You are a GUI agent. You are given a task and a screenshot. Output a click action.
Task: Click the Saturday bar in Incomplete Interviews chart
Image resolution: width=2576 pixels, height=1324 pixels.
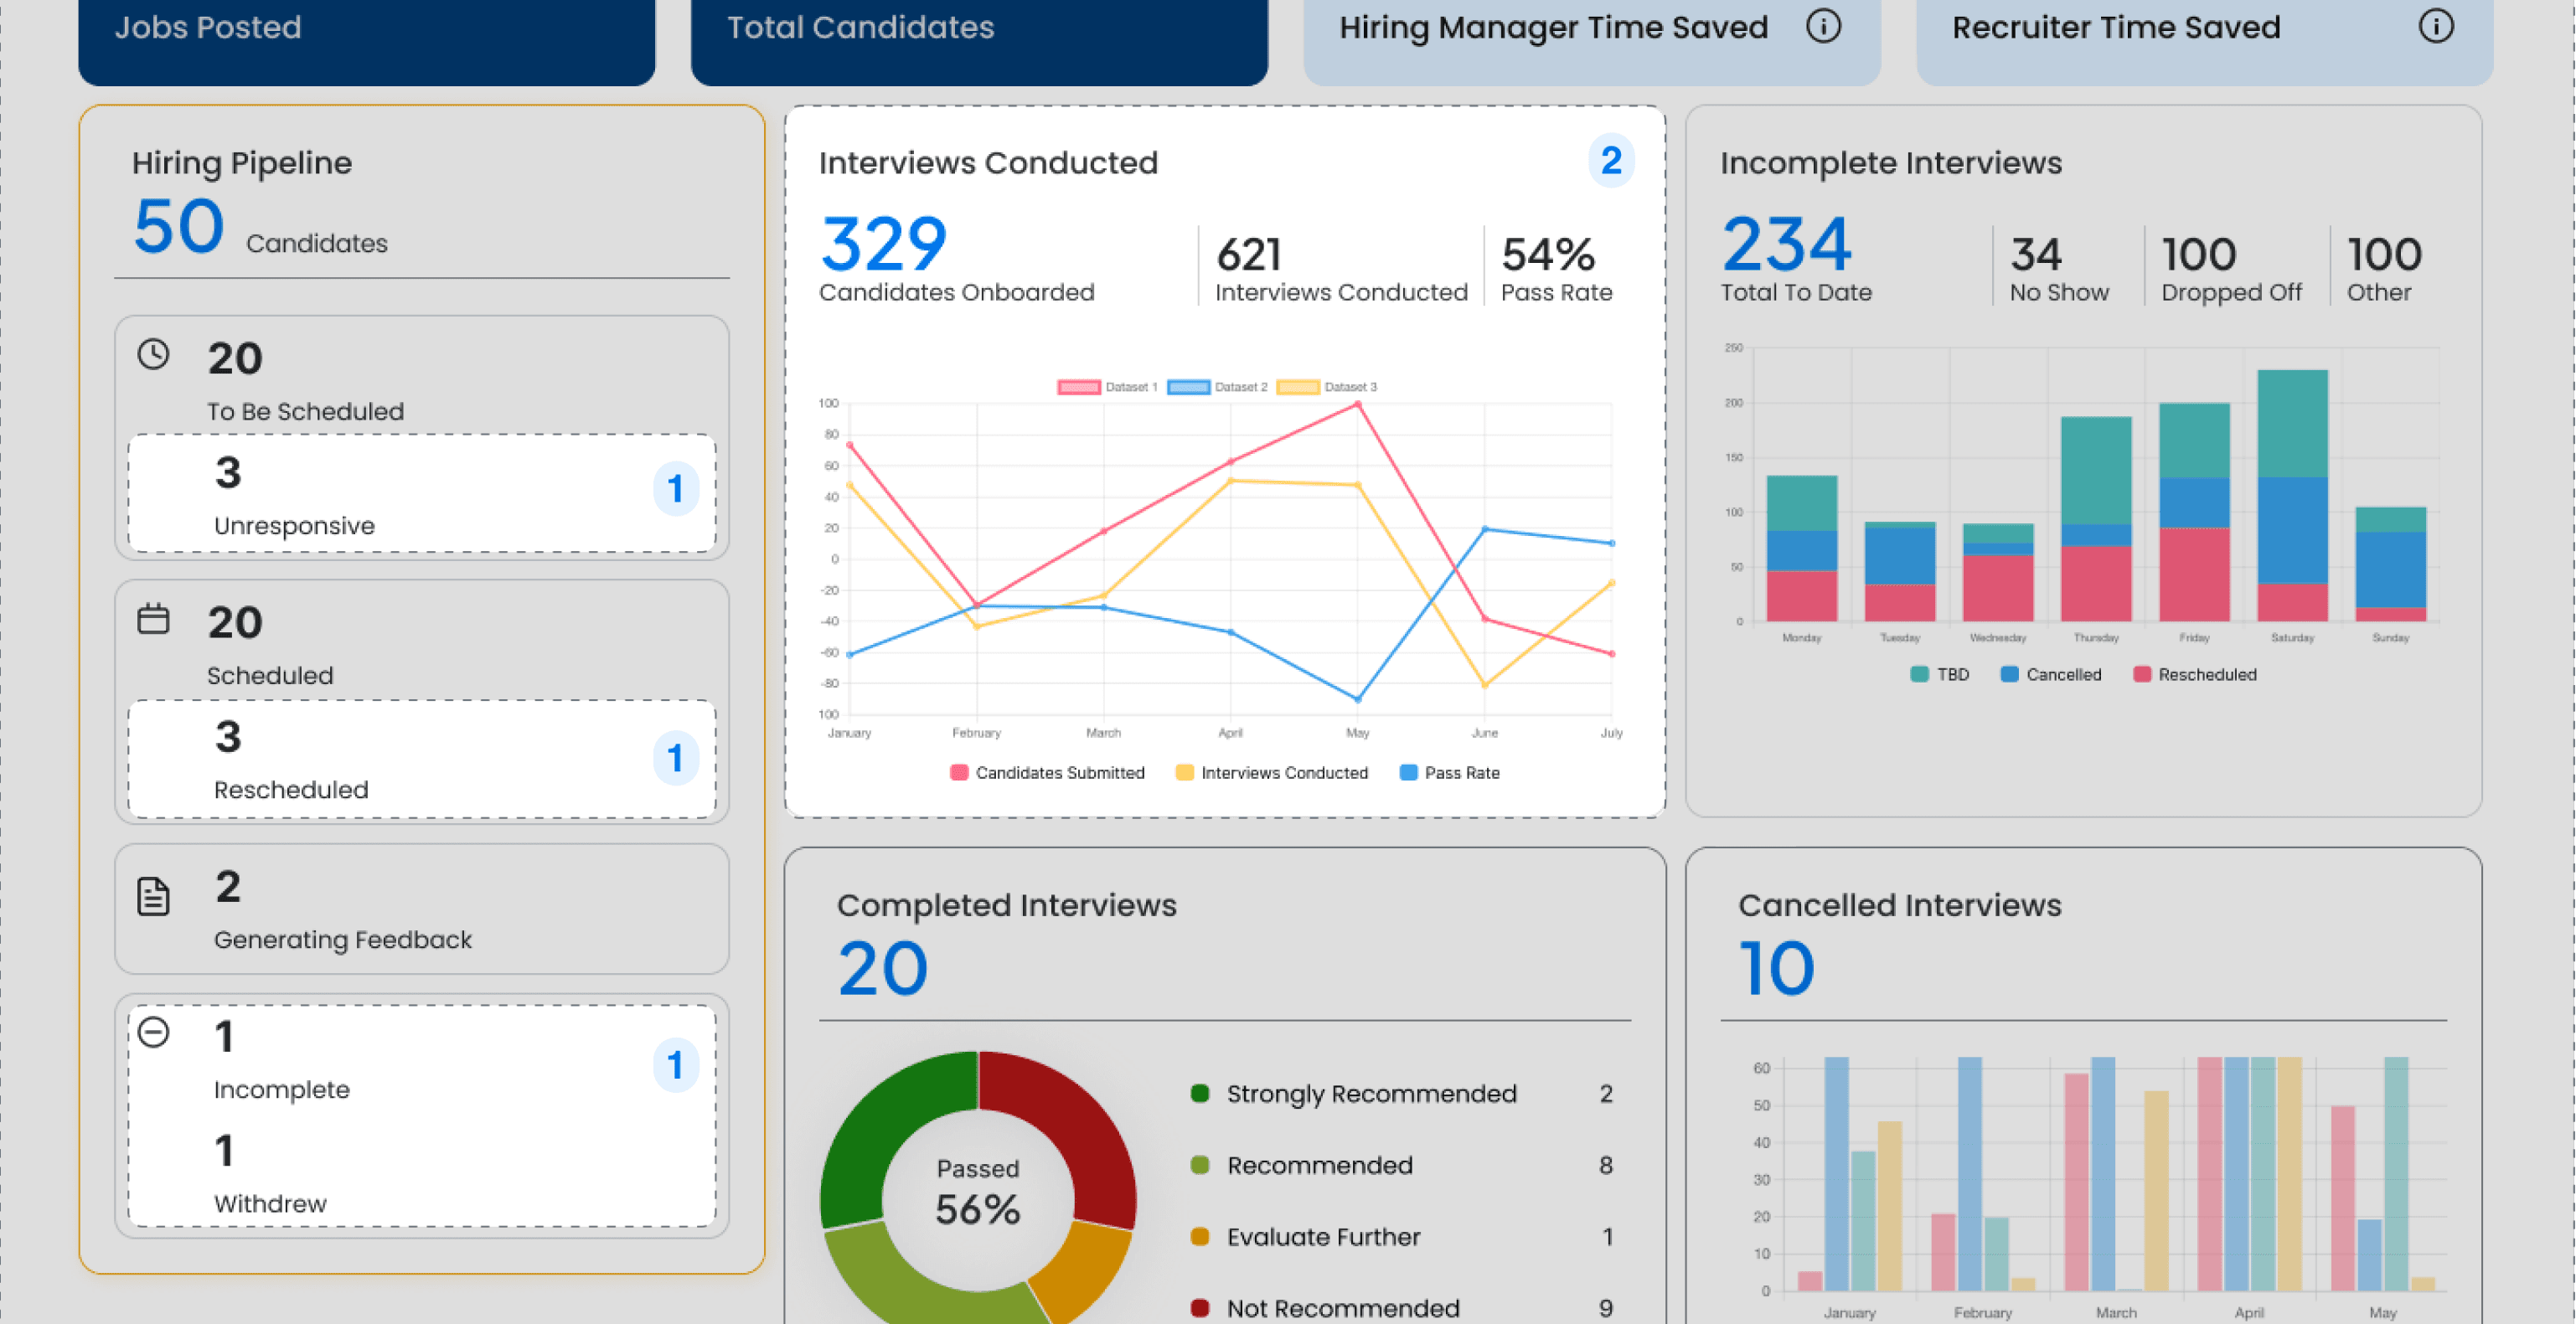point(2292,495)
